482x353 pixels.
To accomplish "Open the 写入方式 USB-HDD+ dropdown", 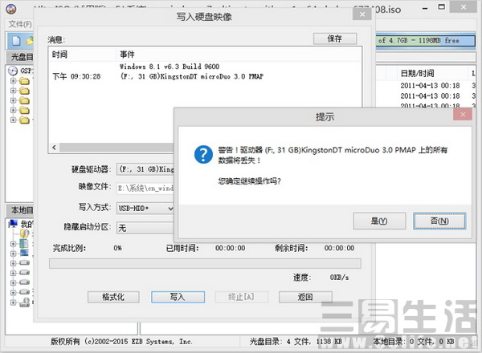I will (145, 209).
